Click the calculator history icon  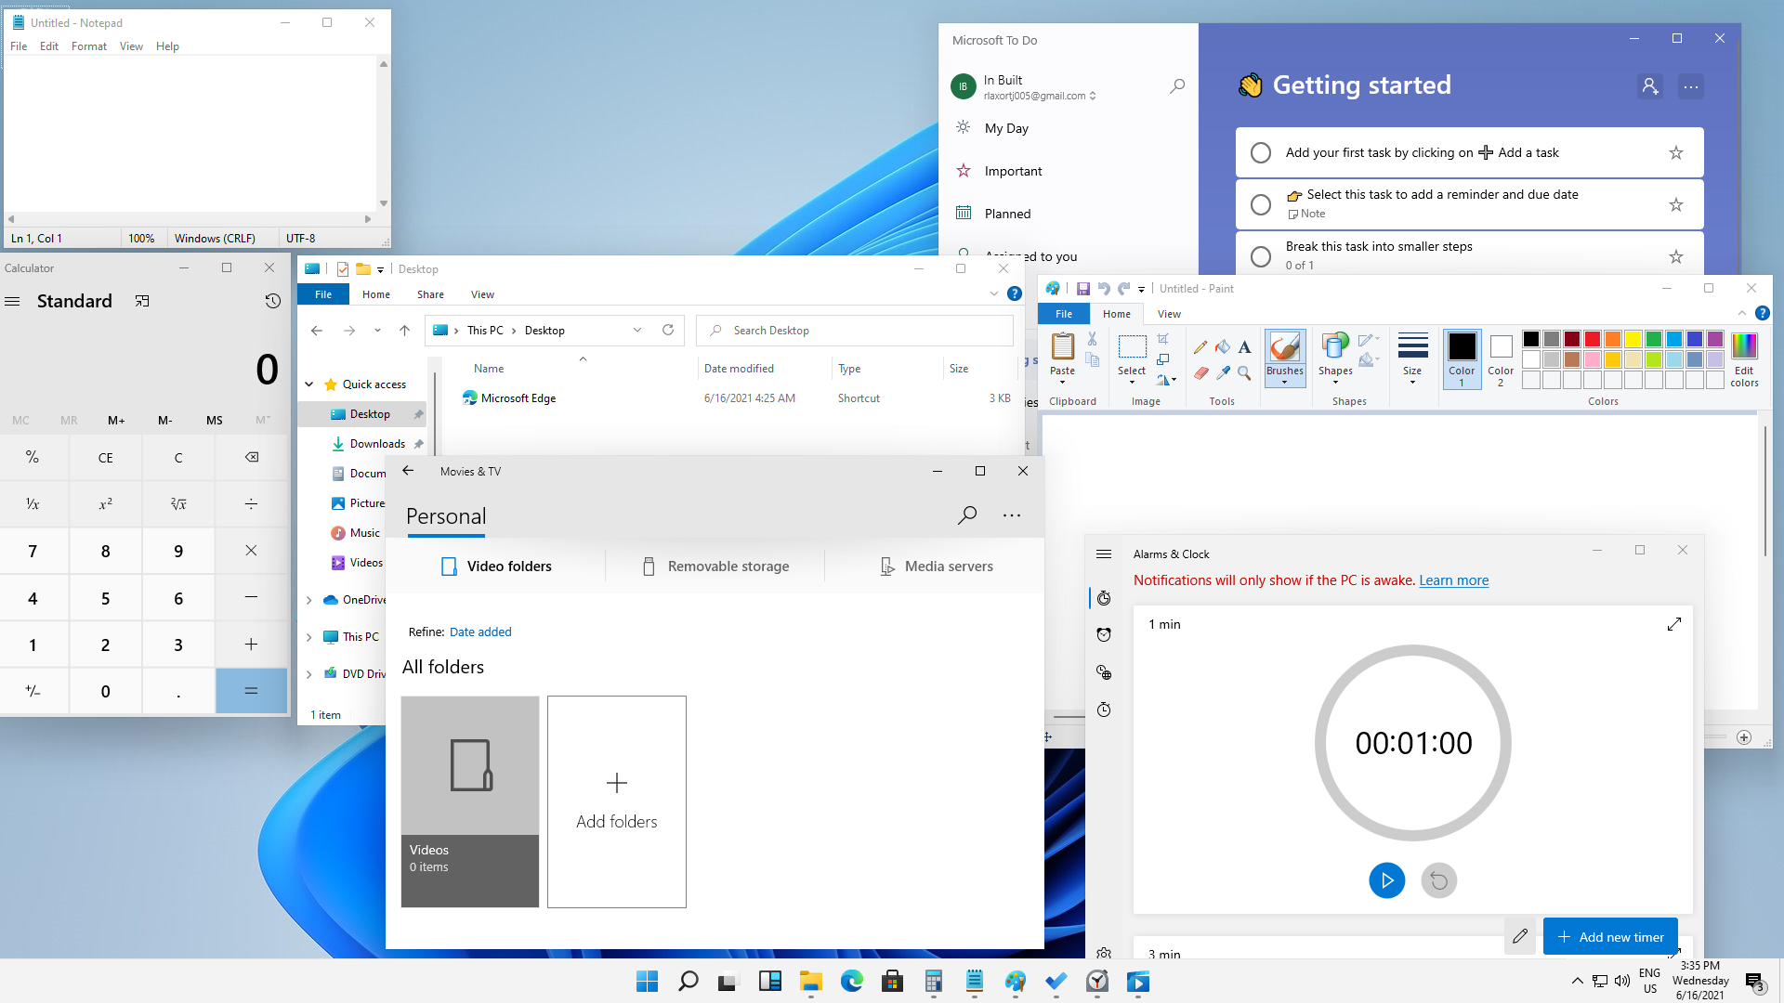coord(272,301)
